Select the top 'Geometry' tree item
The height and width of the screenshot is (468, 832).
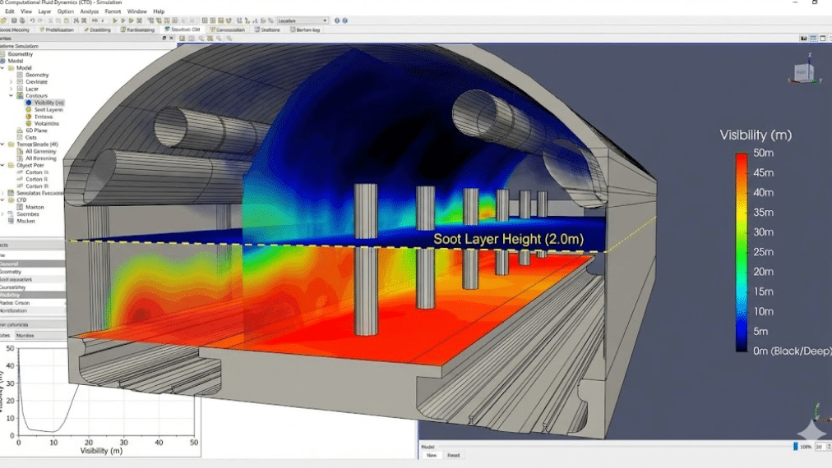click(21, 54)
